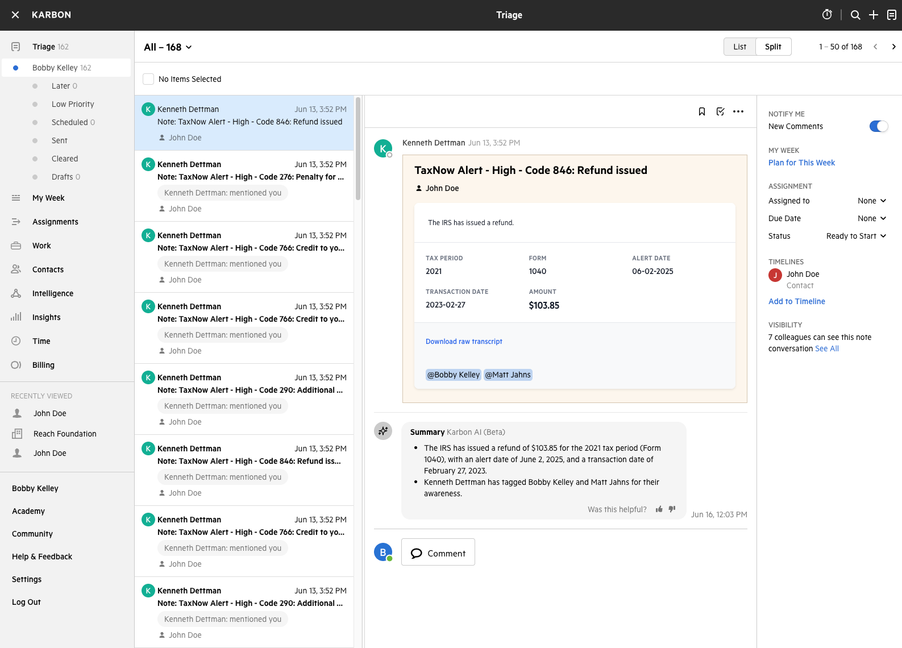Open the selected Code 846 Refund issued item

tap(244, 123)
